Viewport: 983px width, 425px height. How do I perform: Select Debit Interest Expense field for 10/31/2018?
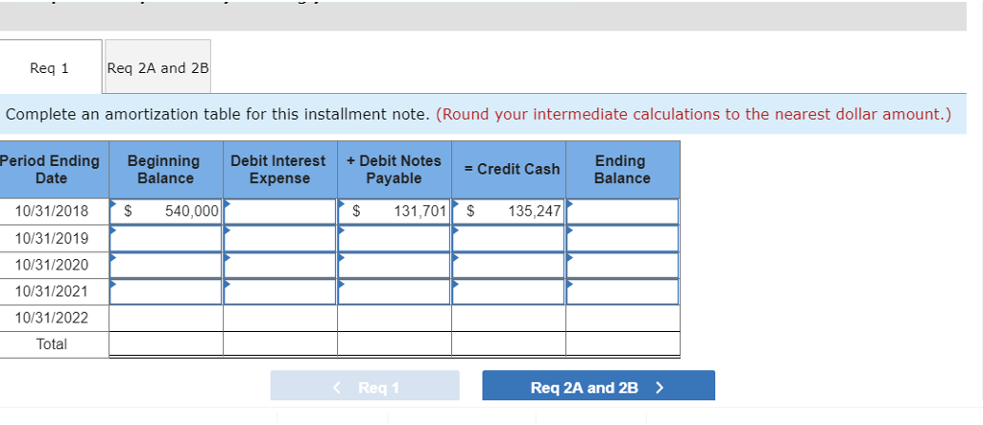[280, 211]
